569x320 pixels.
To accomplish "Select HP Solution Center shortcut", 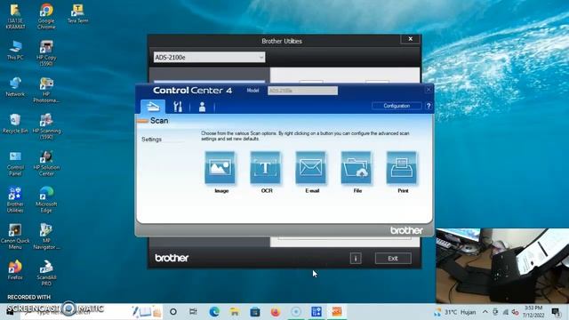I will click(46, 164).
